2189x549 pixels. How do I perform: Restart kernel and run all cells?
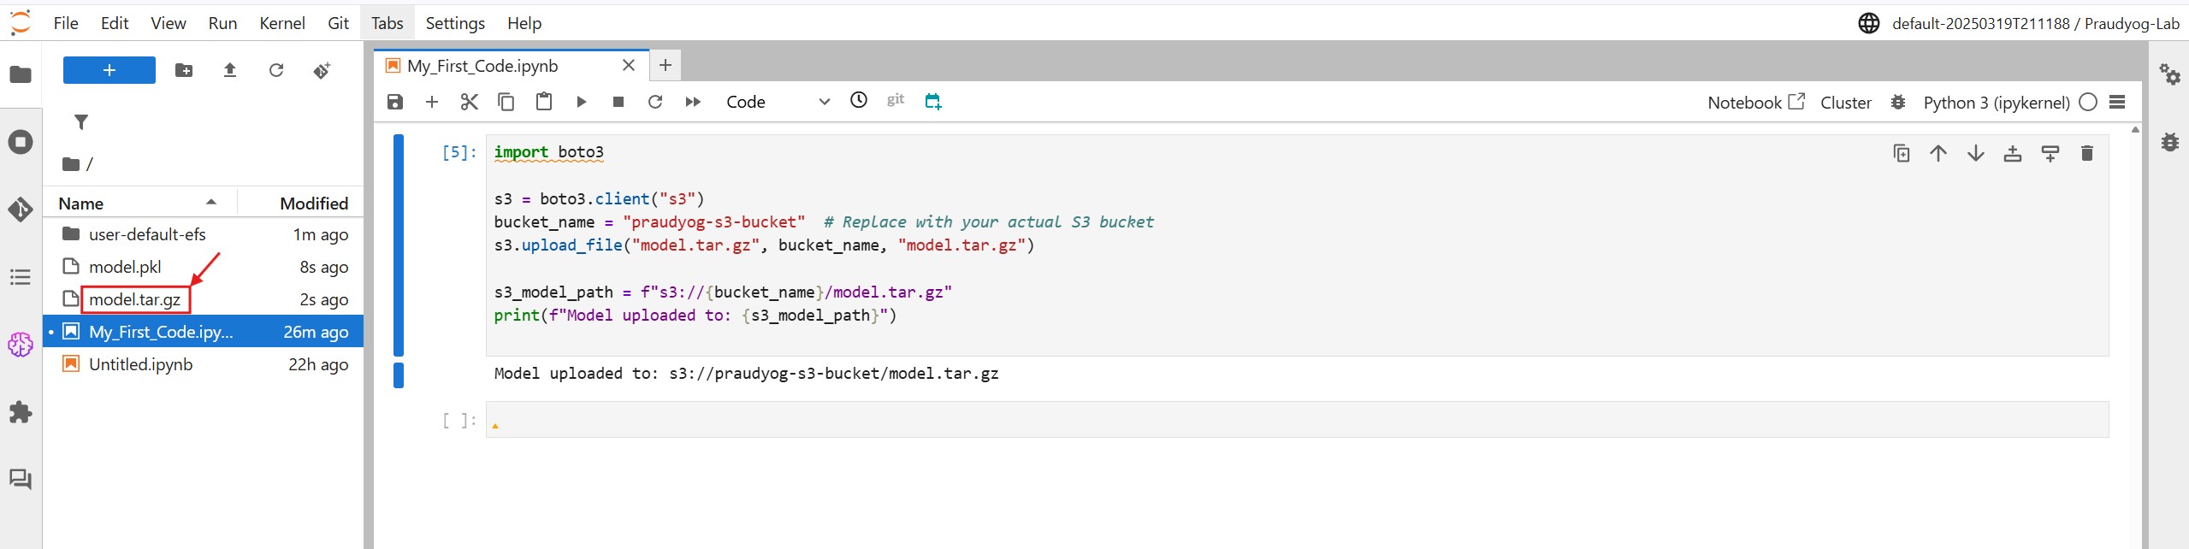(693, 102)
